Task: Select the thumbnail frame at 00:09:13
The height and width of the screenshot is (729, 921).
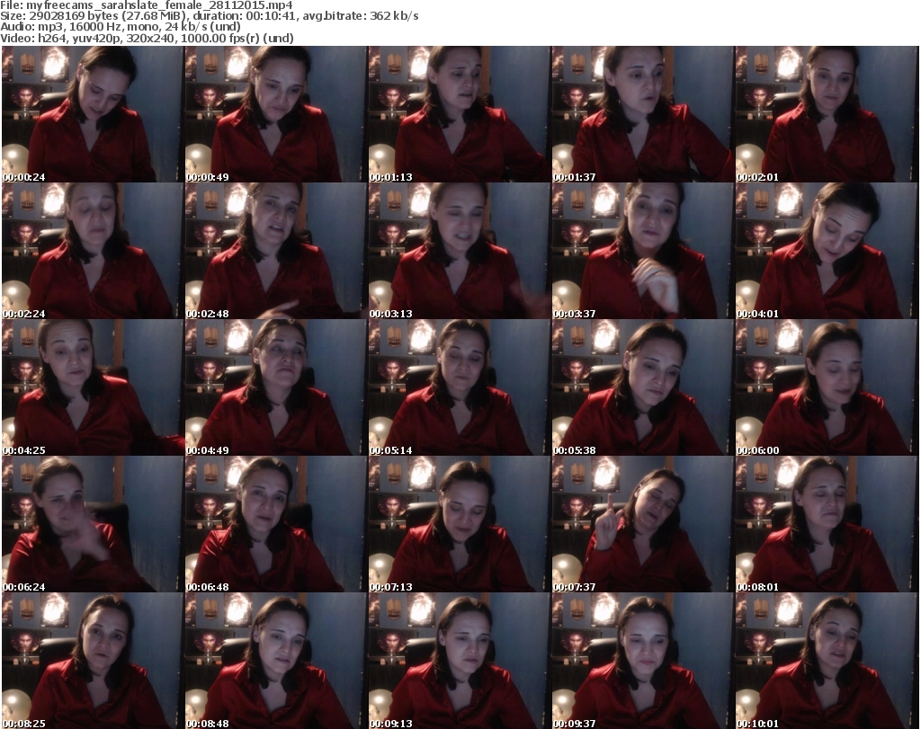Action: pos(460,661)
